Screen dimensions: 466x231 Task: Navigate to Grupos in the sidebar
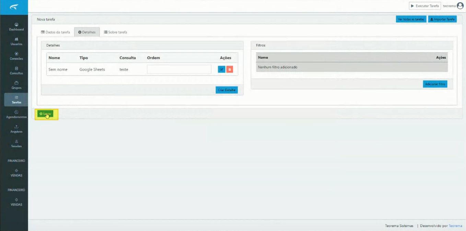click(x=16, y=85)
